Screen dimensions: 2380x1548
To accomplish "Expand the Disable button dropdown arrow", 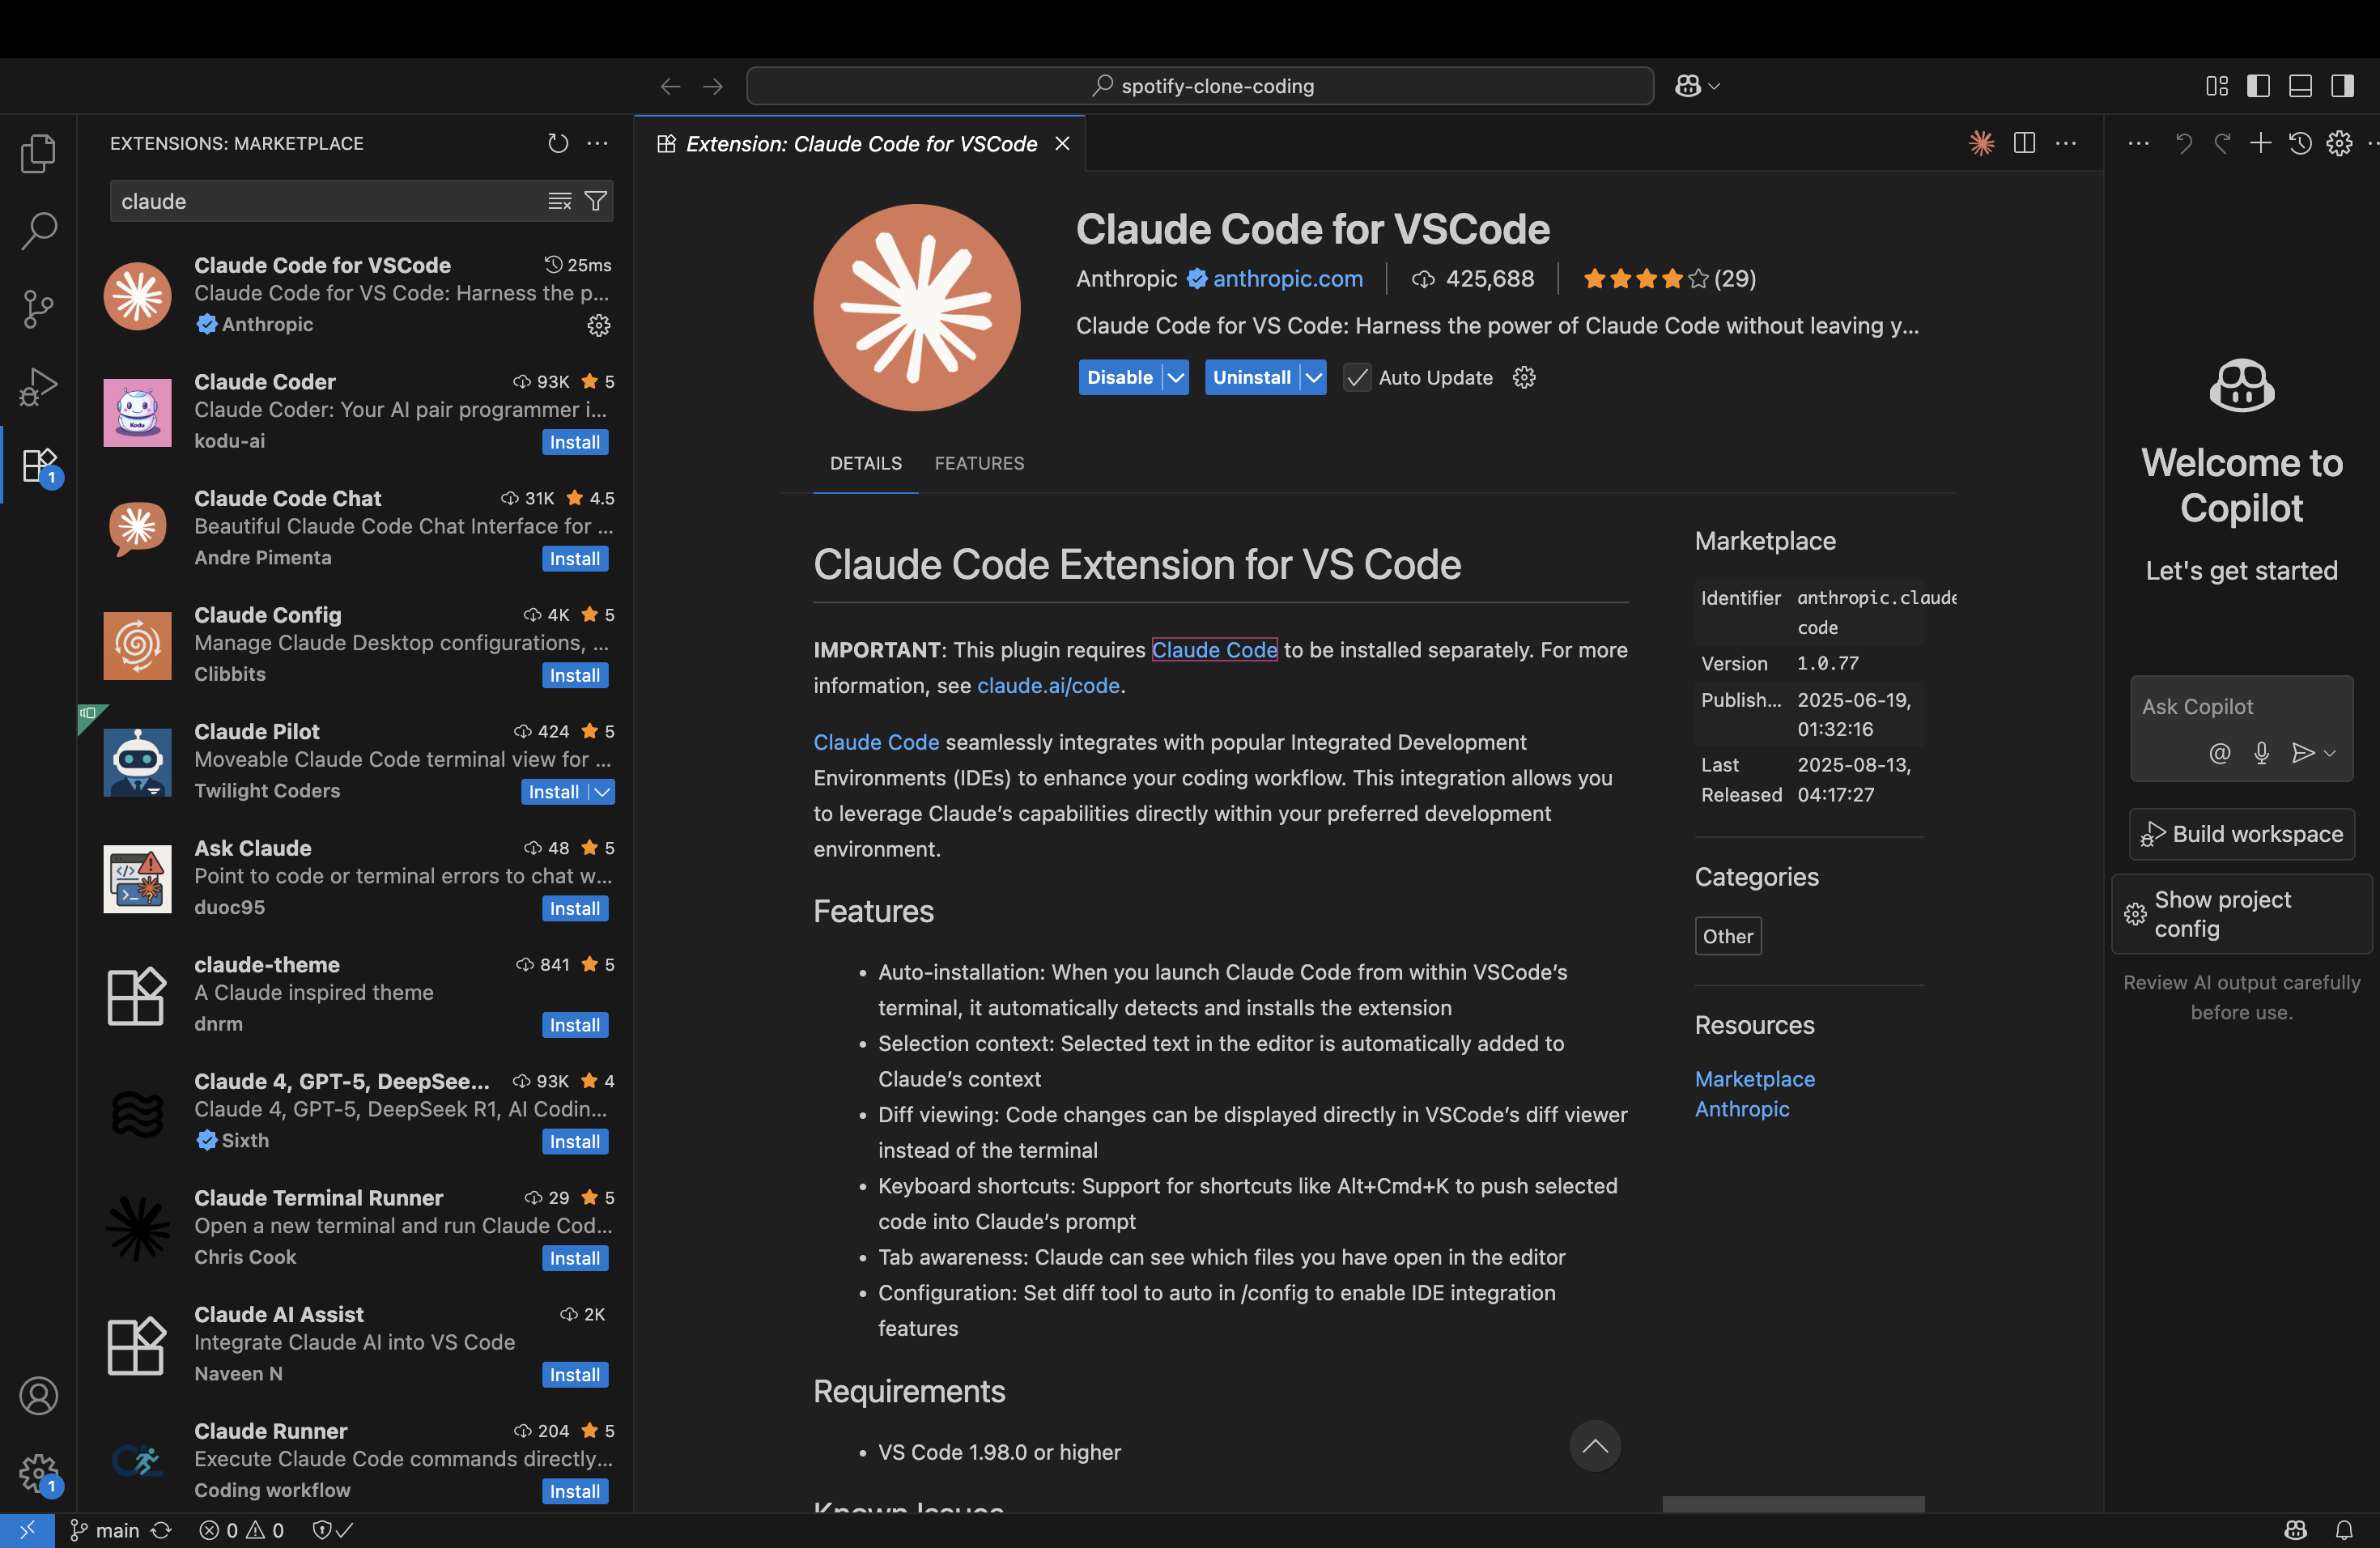I will pyautogui.click(x=1176, y=378).
